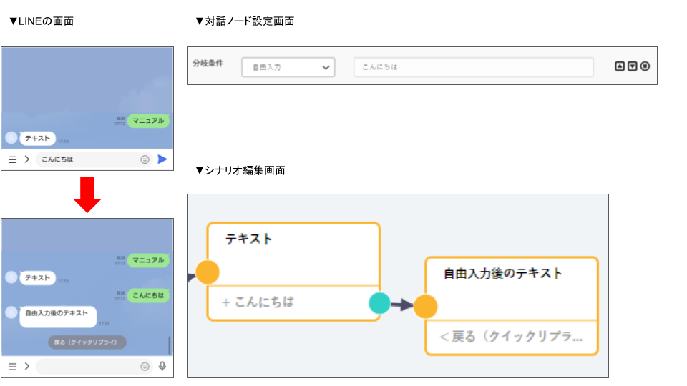Screen dimensions: 687x386
Task: Open hamburger menu in the lower LINE chat
Action: 12,366
